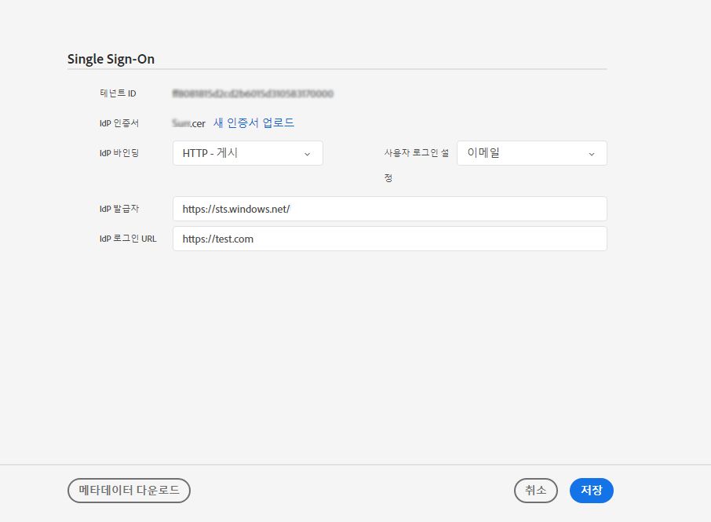711x522 pixels.
Task: Click the Single Sign-On heading
Action: 111,58
